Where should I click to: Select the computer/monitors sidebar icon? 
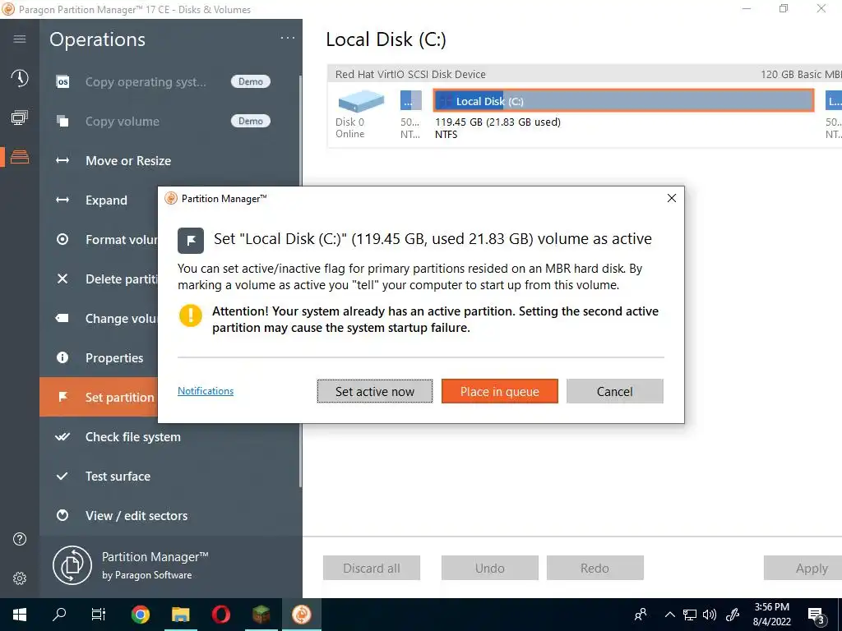point(20,117)
